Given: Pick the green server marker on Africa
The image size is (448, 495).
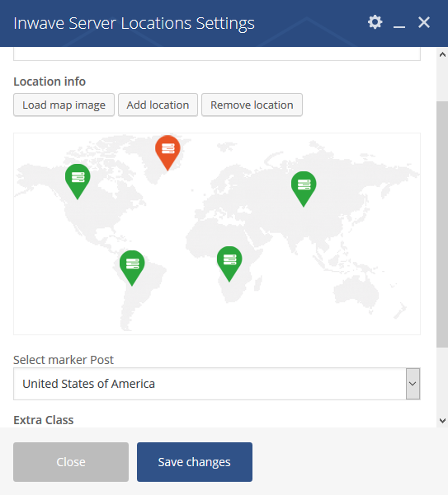Looking at the screenshot, I should coord(229,264).
